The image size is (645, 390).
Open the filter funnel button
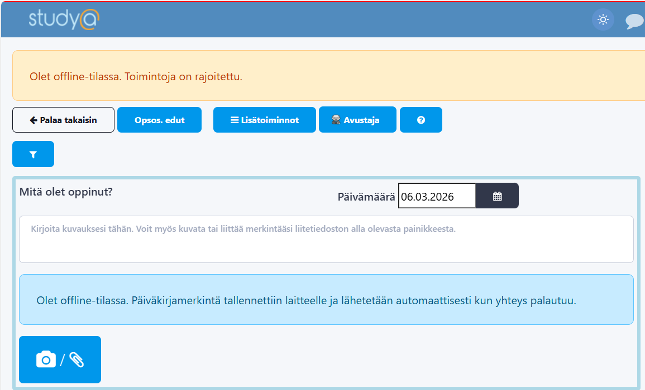33,154
